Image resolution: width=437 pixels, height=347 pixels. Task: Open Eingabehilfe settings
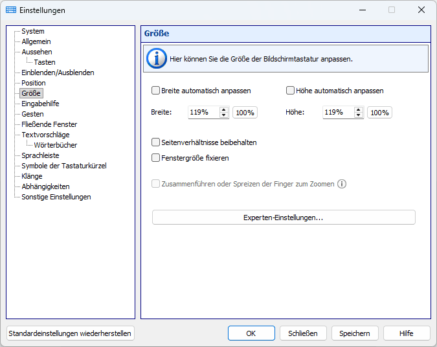(40, 104)
